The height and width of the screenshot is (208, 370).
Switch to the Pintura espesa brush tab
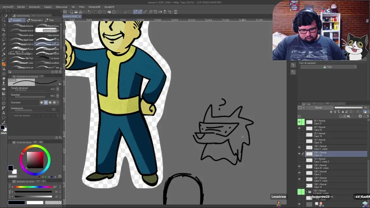(x=35, y=20)
